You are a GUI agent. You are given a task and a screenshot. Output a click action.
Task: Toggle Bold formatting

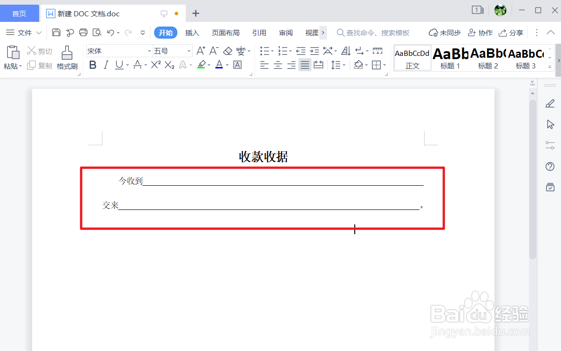[x=93, y=65]
